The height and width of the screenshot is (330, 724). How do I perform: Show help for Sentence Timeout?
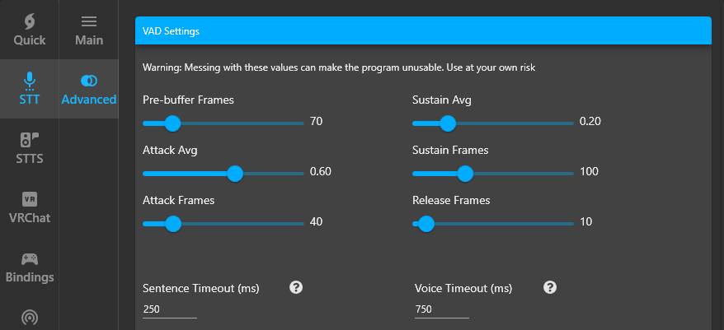click(x=296, y=287)
